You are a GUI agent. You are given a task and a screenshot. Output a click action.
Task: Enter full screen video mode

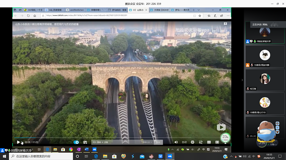[x=217, y=142]
